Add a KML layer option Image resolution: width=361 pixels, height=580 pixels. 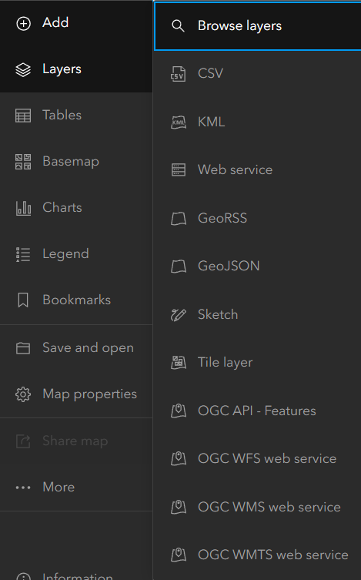tap(258, 122)
